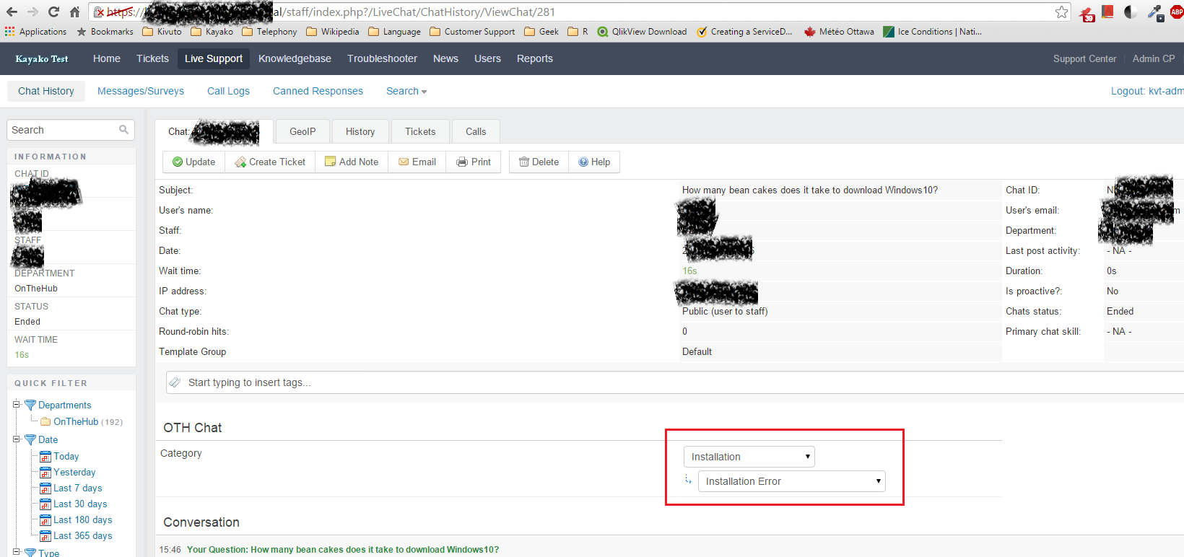Delete this chat with Delete button
The image size is (1184, 557).
(x=539, y=162)
